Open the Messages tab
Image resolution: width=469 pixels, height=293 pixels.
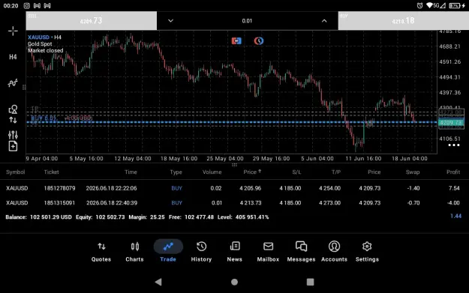pos(301,252)
